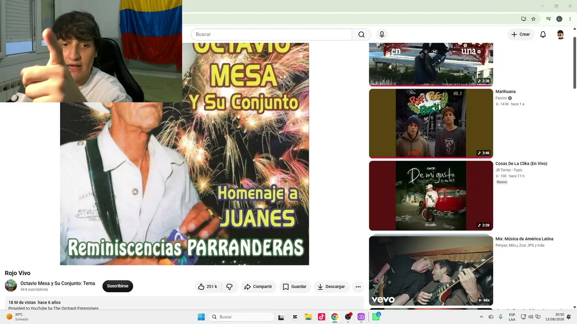Open the volume speaker tray icon
The height and width of the screenshot is (324, 577).
tap(531, 317)
